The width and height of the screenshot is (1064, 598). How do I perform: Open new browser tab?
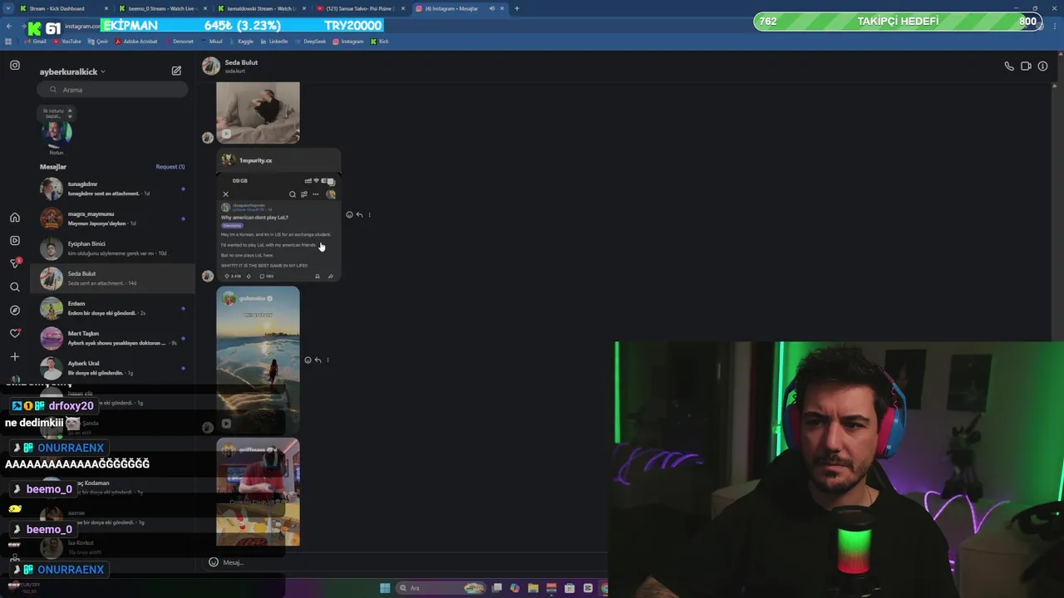[516, 8]
